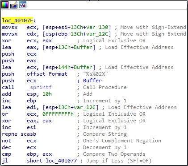The image size is (188, 166).
Task: Click the group nodes icon
Action: click(x=23, y=5)
